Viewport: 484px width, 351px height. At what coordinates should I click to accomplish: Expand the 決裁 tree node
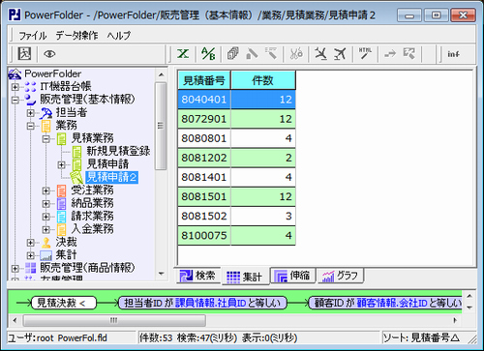(x=30, y=243)
